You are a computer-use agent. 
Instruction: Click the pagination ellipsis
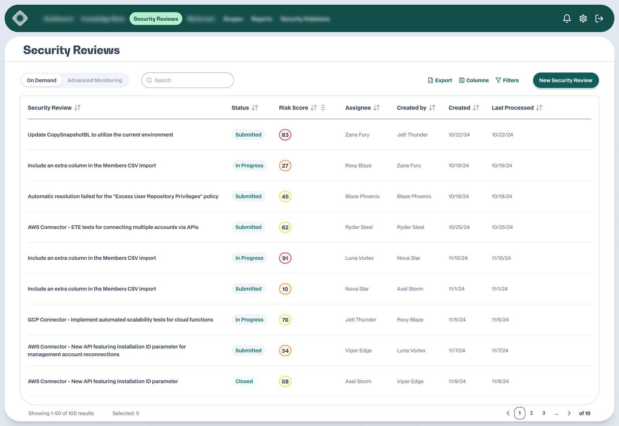pos(556,413)
